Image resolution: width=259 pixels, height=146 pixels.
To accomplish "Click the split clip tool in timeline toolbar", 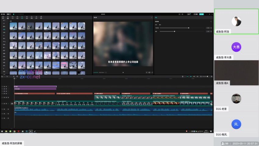I will tap(13, 76).
